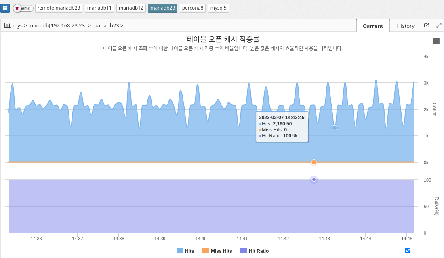The width and height of the screenshot is (444, 258).
Task: Click the active mariadb23 instance button
Action: 162,8
